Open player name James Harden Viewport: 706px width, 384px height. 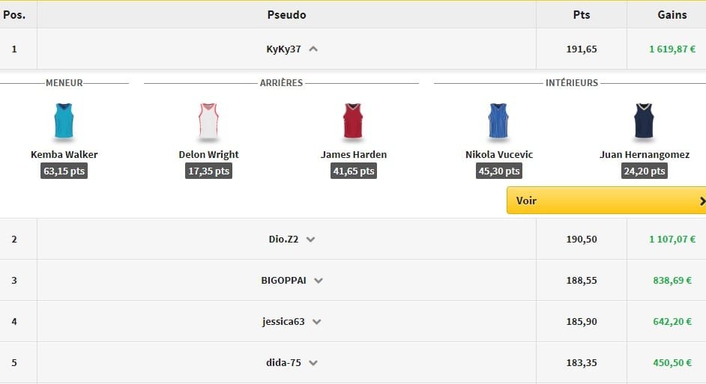tap(354, 155)
